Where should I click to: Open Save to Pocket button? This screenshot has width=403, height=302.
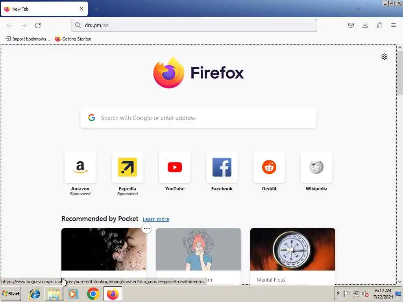pyautogui.click(x=351, y=25)
